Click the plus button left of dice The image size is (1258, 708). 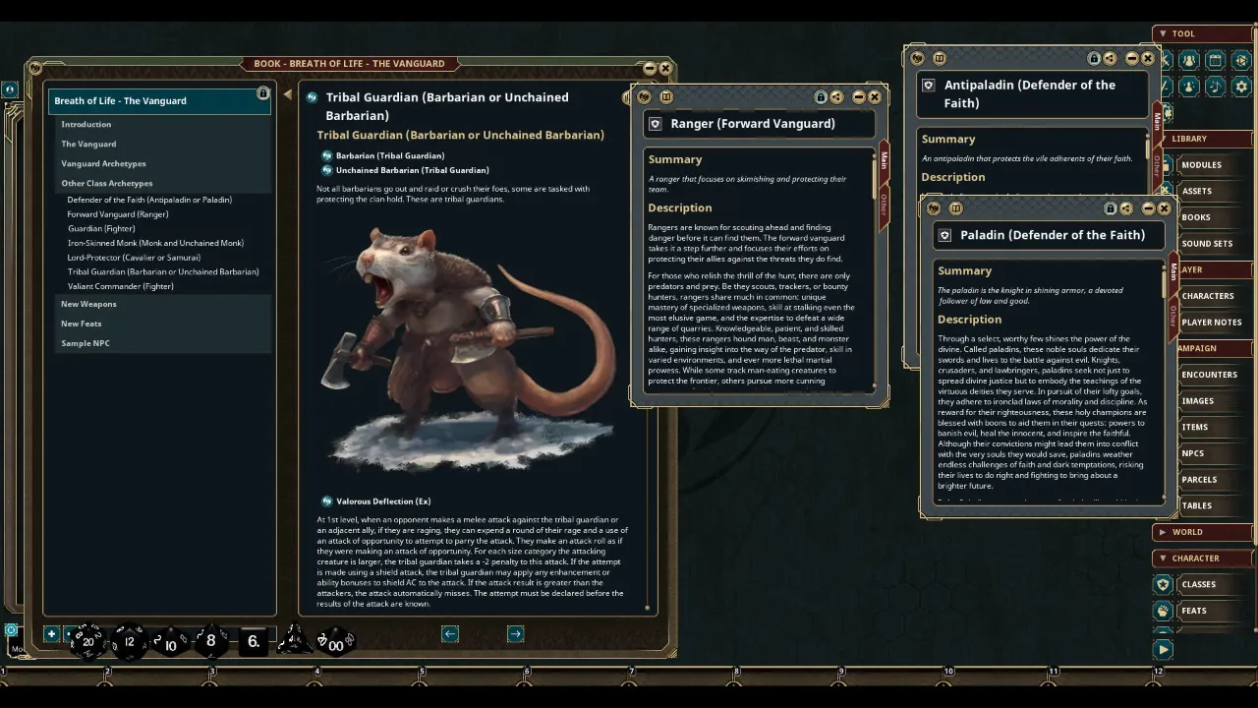(x=51, y=634)
